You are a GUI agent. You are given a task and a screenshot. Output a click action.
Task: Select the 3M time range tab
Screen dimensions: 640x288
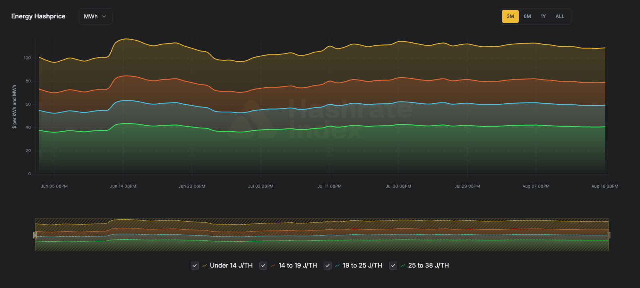pyautogui.click(x=510, y=16)
